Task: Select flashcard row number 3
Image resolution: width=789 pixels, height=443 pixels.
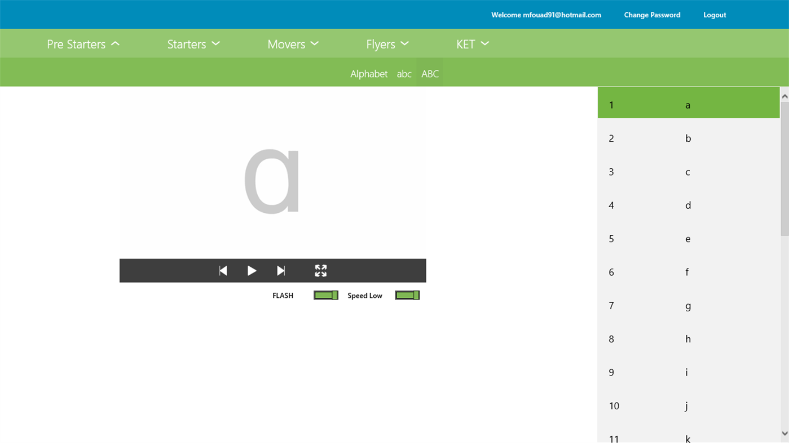Action: click(x=688, y=171)
